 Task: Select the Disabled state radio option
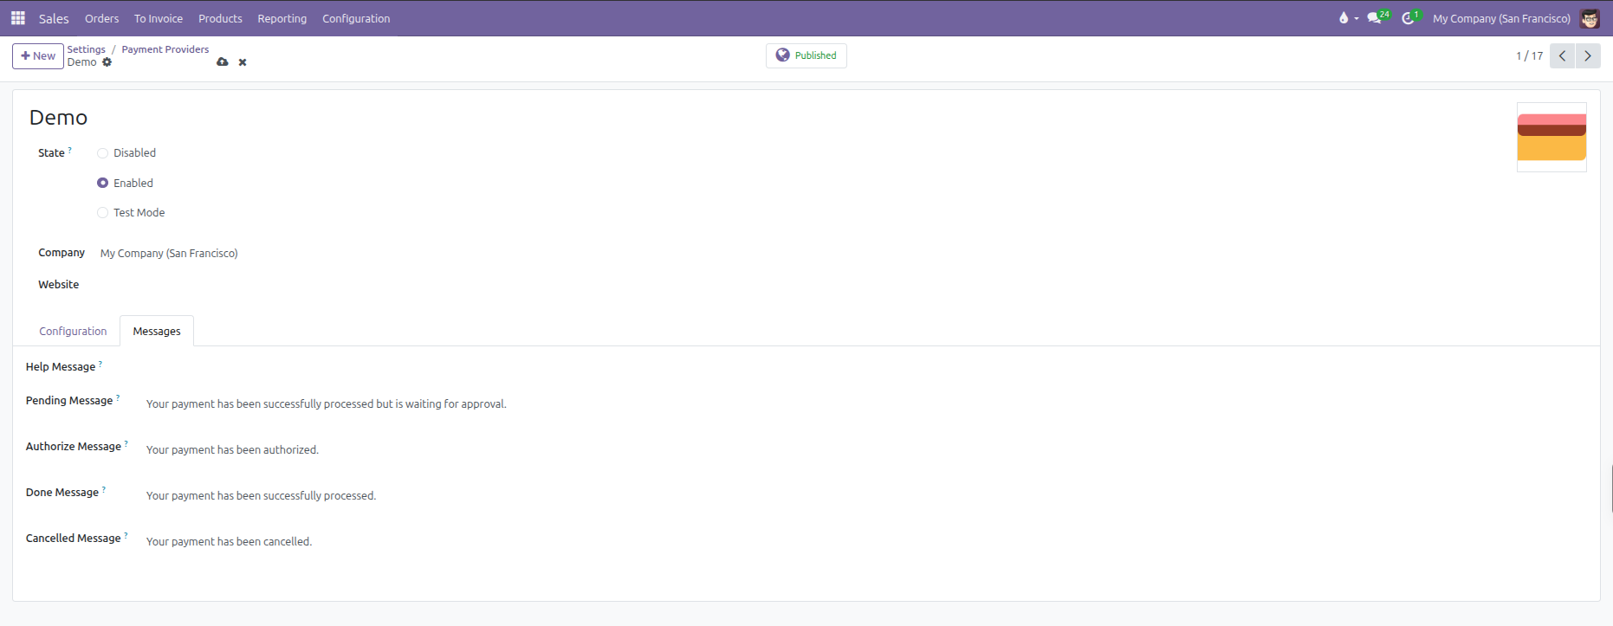[x=102, y=153]
